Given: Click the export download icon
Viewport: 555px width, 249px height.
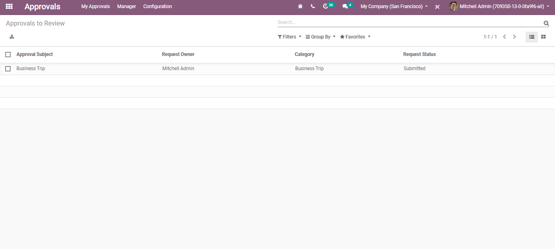Looking at the screenshot, I should (x=12, y=36).
